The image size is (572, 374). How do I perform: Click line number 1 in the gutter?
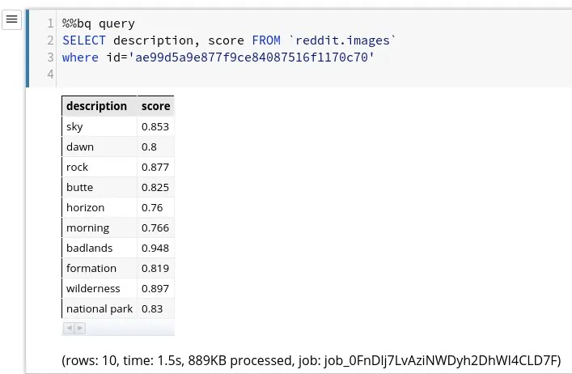pyautogui.click(x=50, y=23)
